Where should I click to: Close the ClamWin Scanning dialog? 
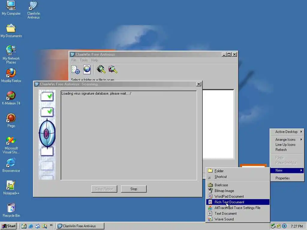198,84
